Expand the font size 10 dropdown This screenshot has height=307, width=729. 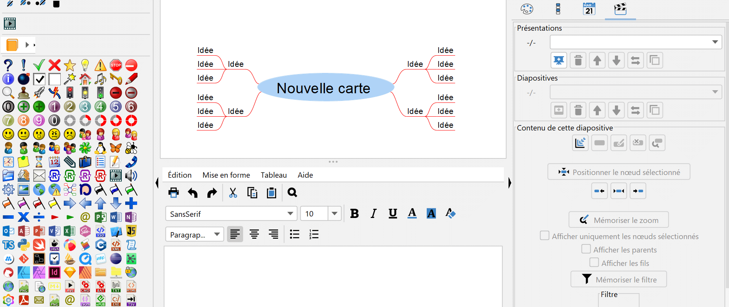click(x=334, y=214)
